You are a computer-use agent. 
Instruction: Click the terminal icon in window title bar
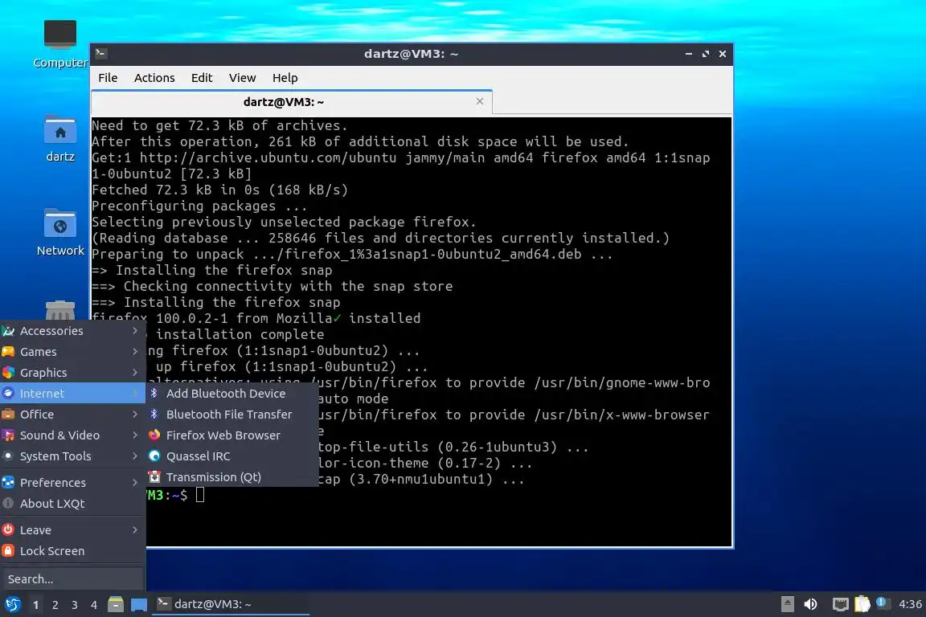tap(100, 53)
